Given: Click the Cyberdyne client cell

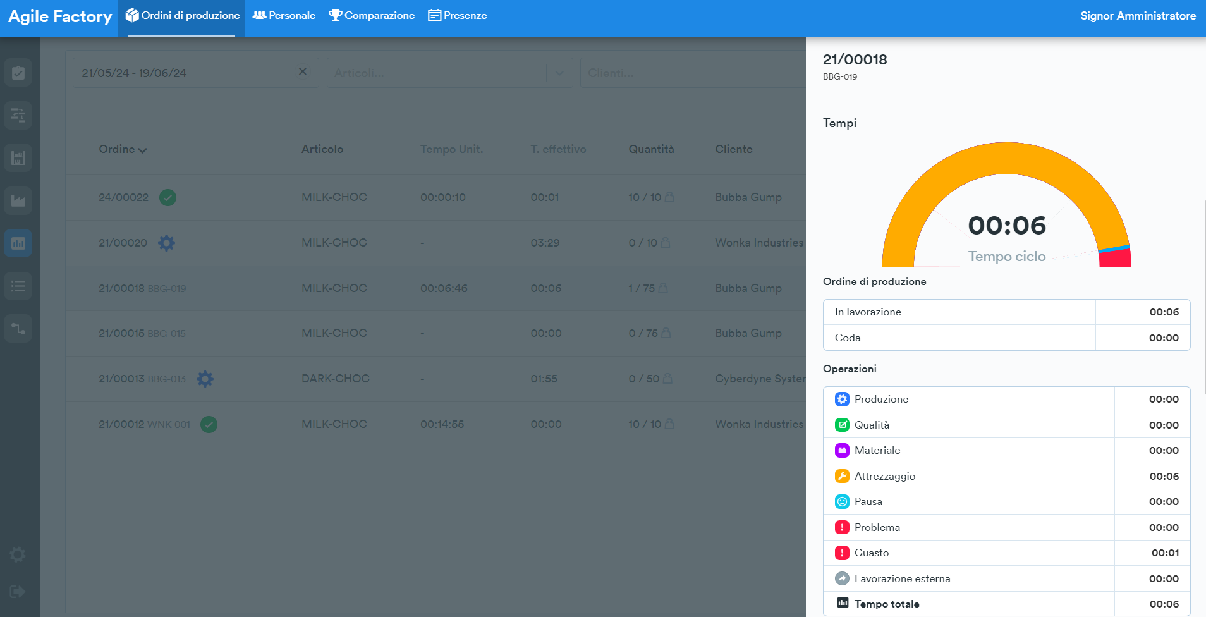Looking at the screenshot, I should point(760,379).
